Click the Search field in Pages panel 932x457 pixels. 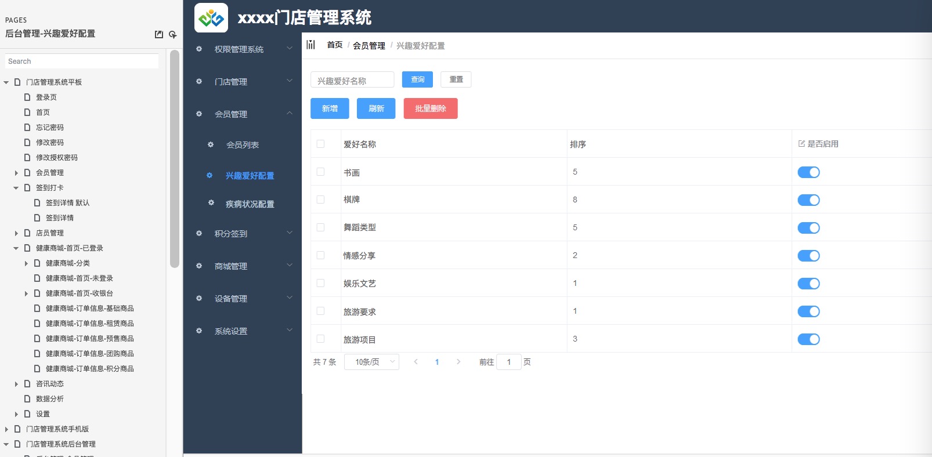tap(82, 61)
